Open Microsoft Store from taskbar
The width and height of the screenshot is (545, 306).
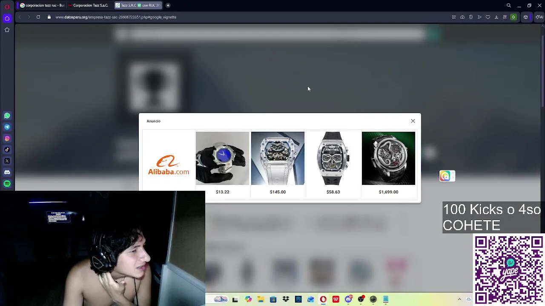click(273, 299)
